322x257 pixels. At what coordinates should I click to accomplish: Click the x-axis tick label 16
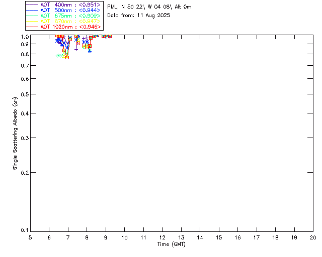238,237
